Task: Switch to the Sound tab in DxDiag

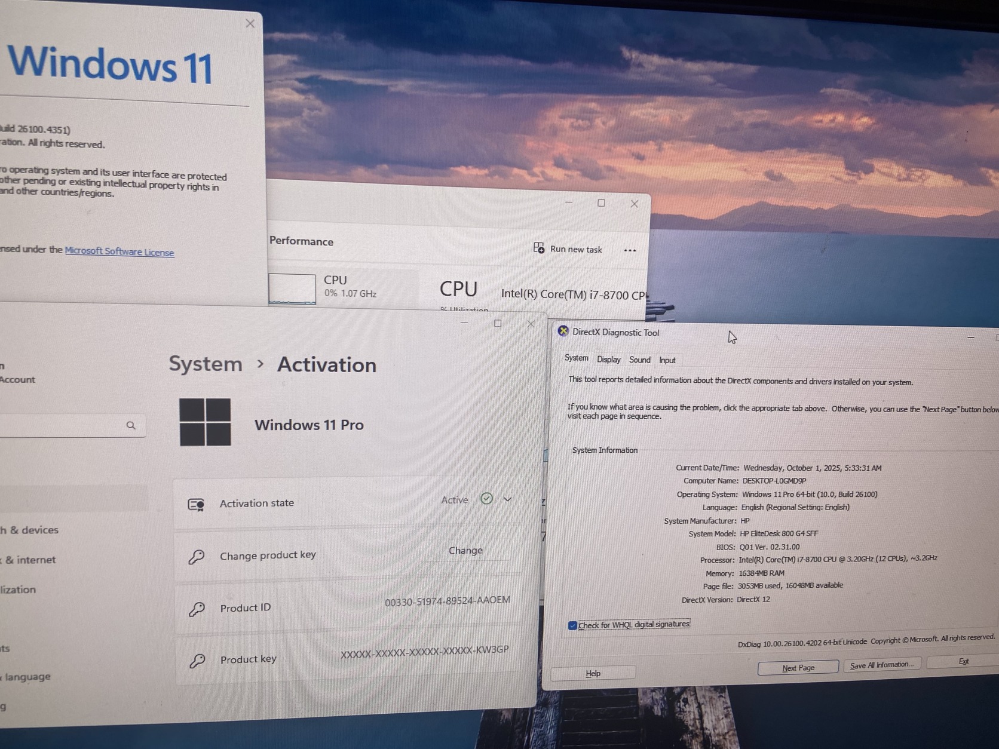Action: pos(640,360)
